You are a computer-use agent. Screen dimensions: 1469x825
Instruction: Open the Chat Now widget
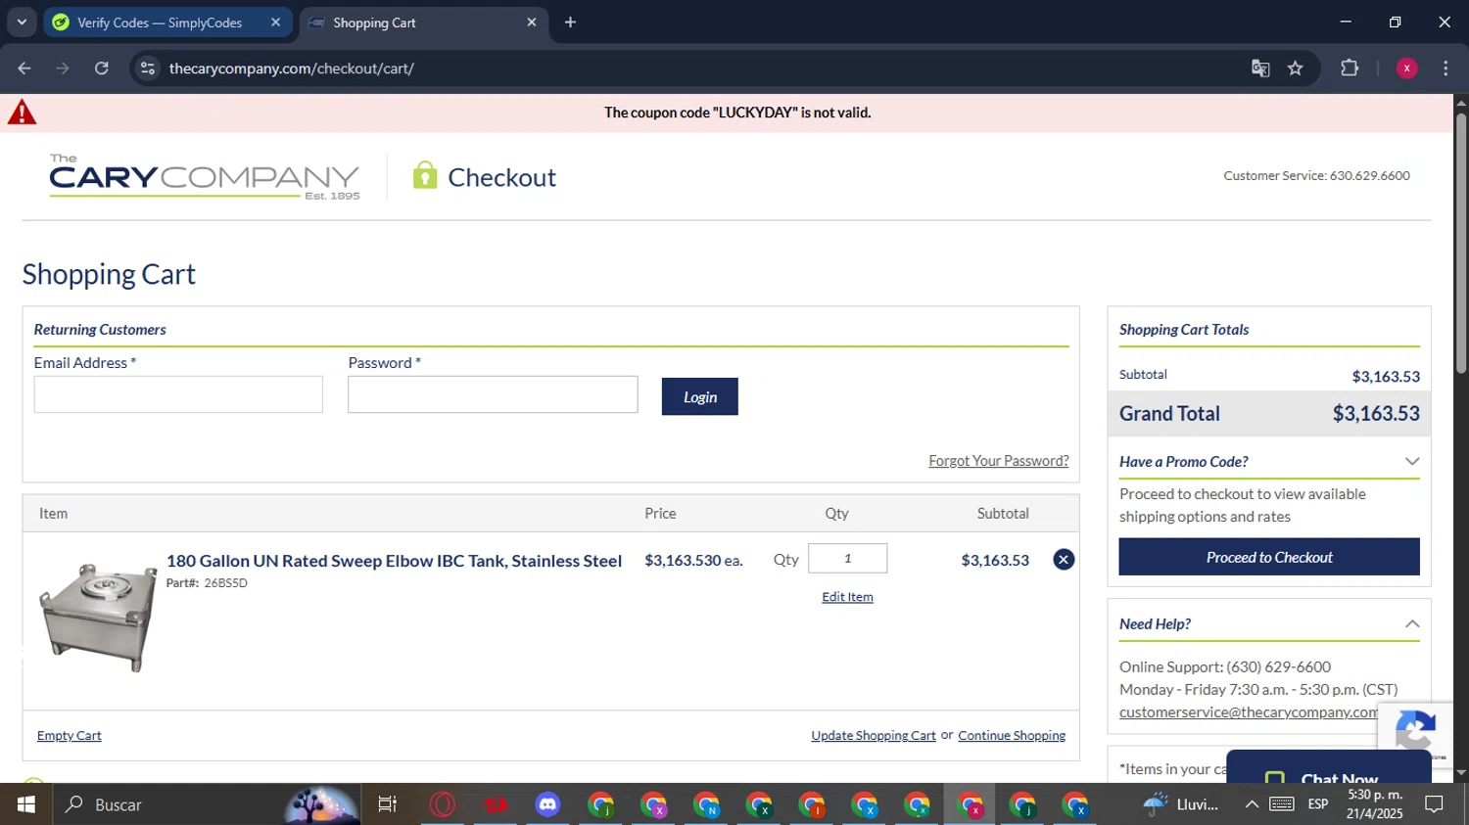coord(1329,768)
